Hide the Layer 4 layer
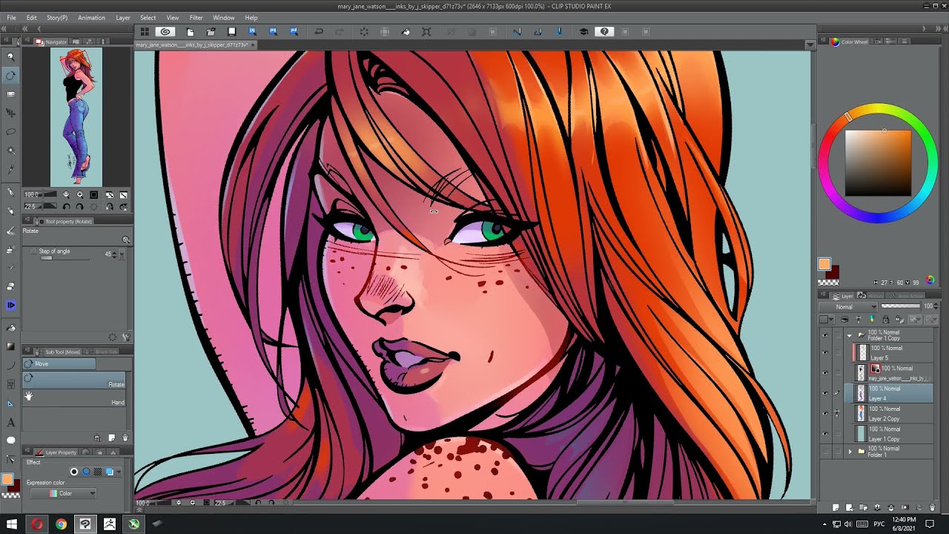This screenshot has height=534, width=949. click(825, 393)
